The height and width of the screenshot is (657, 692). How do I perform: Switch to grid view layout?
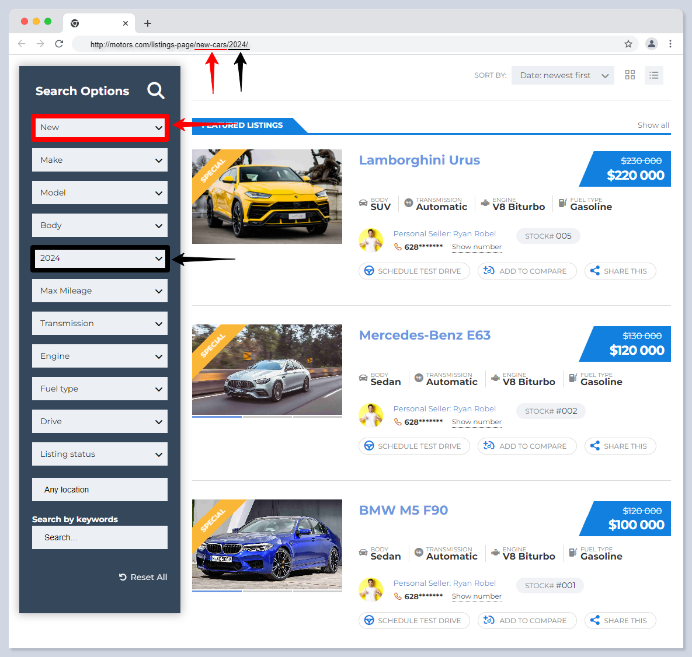630,75
